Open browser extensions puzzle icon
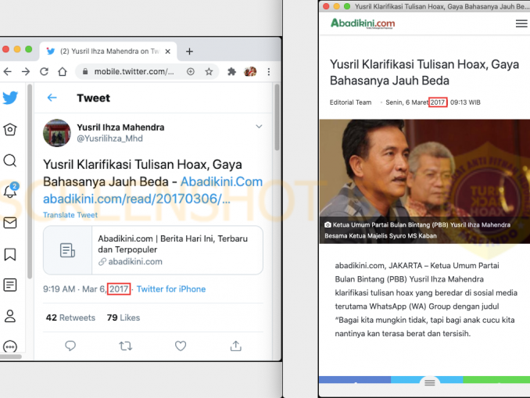 click(x=231, y=71)
